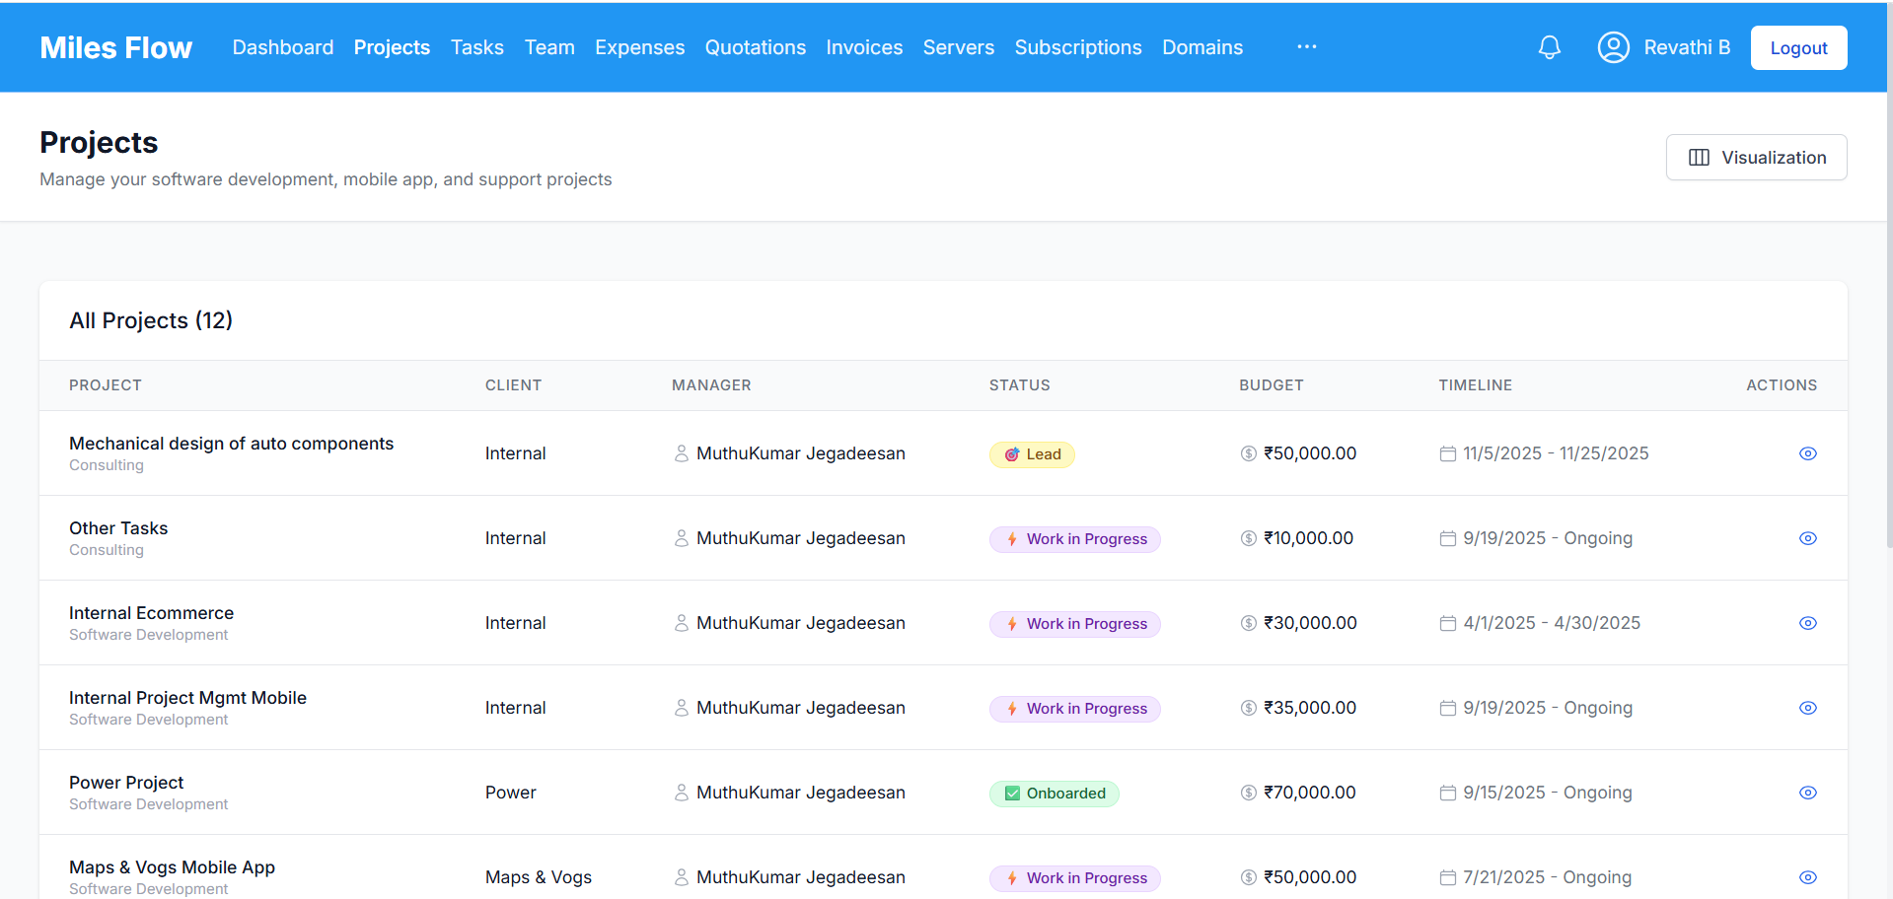Go to the Subscriptions section
The width and height of the screenshot is (1893, 899).
1077,46
